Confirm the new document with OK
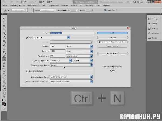This screenshot has height=121, width=162. tap(113, 33)
